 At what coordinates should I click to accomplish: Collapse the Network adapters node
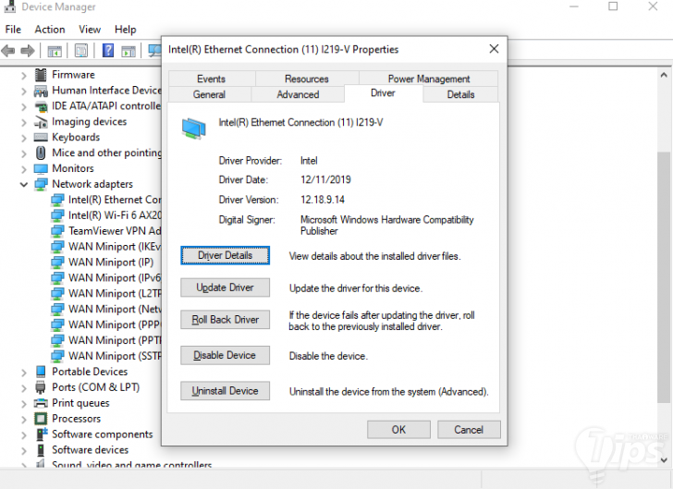[x=24, y=185]
